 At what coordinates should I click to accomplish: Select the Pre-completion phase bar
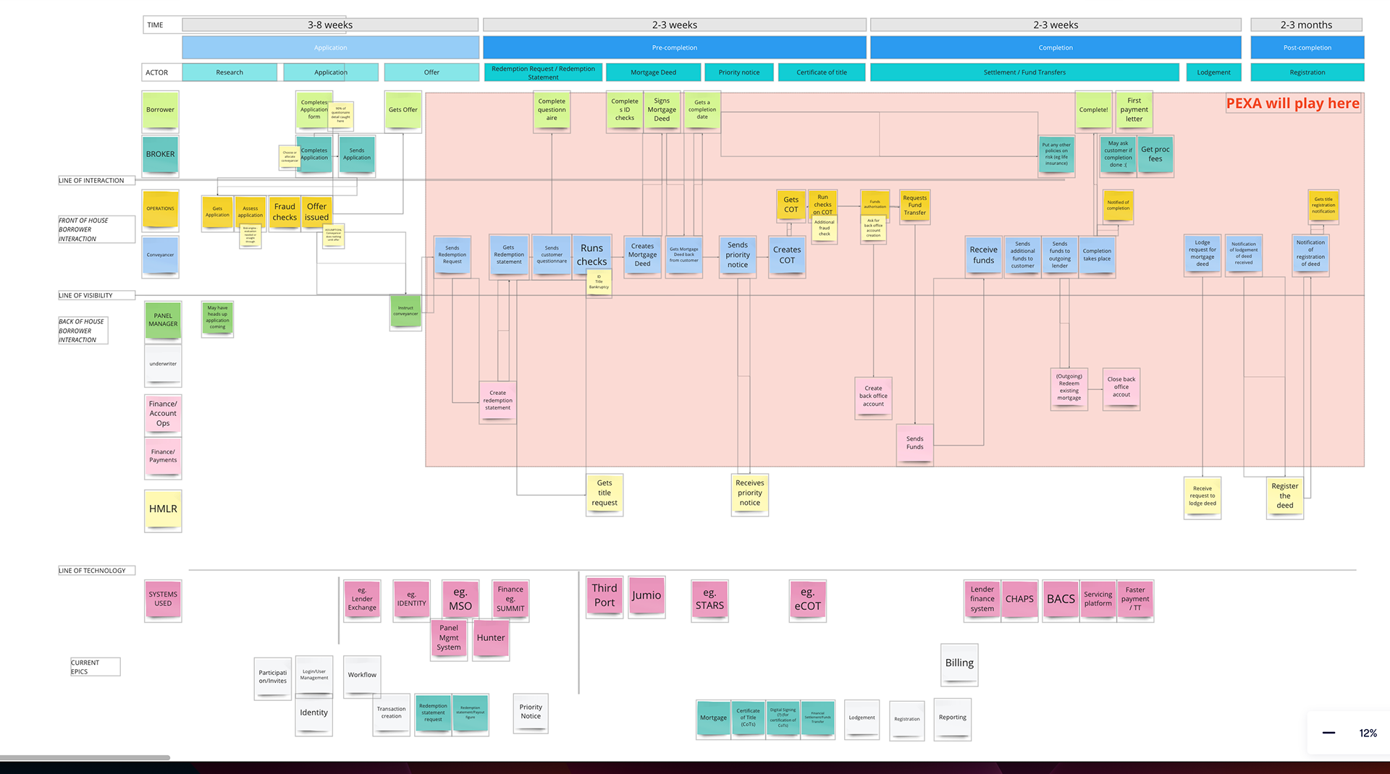click(x=674, y=48)
